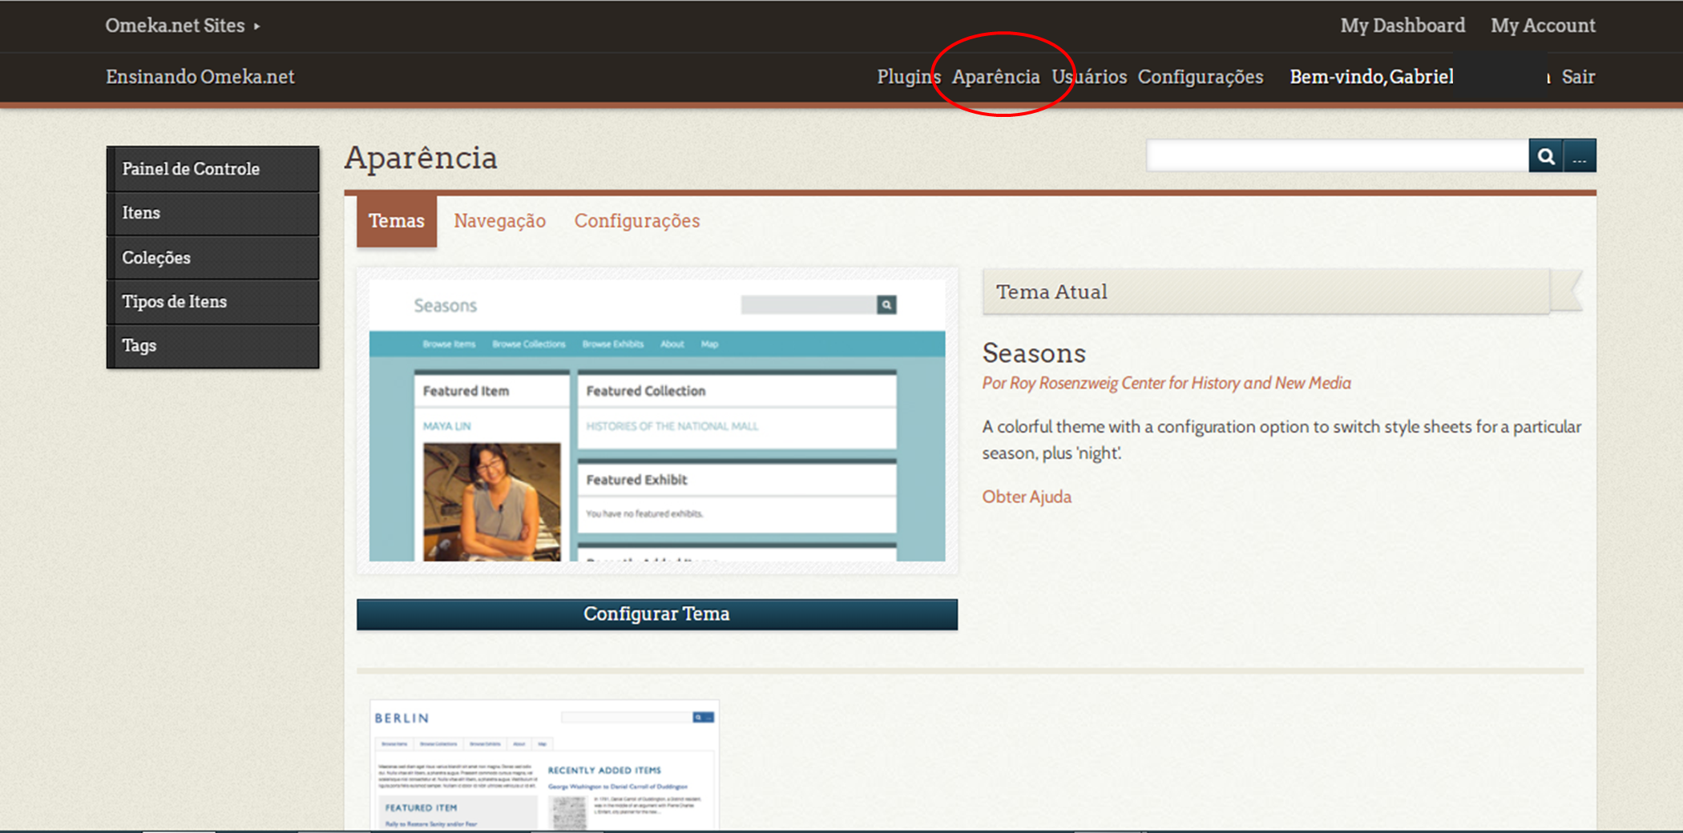This screenshot has width=1683, height=833.
Task: Switch to the Navegação tab
Action: point(499,221)
